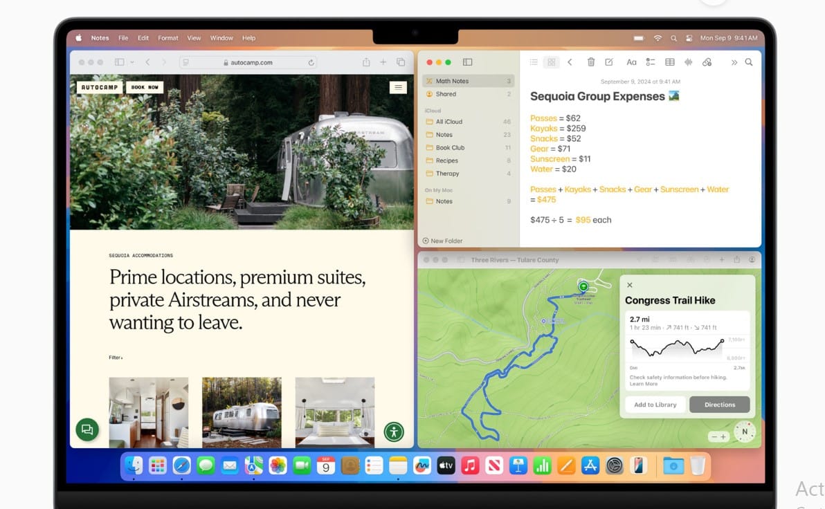Select the Therapy folder
This screenshot has width=825, height=509.
[468, 174]
